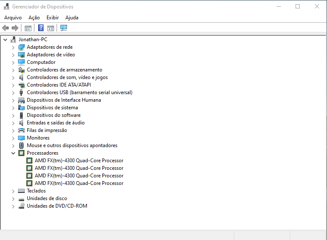Expand the Teclados node arrow

[x=13, y=191]
